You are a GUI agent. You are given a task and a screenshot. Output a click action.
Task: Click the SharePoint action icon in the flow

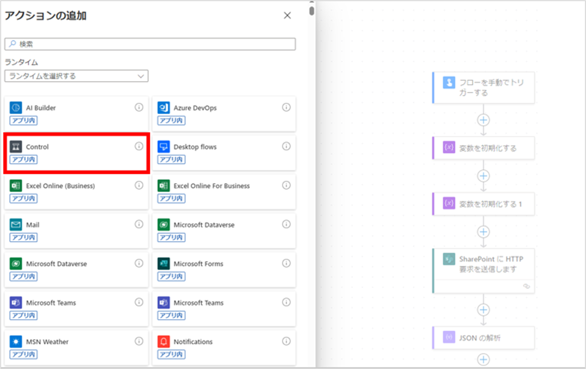449,259
